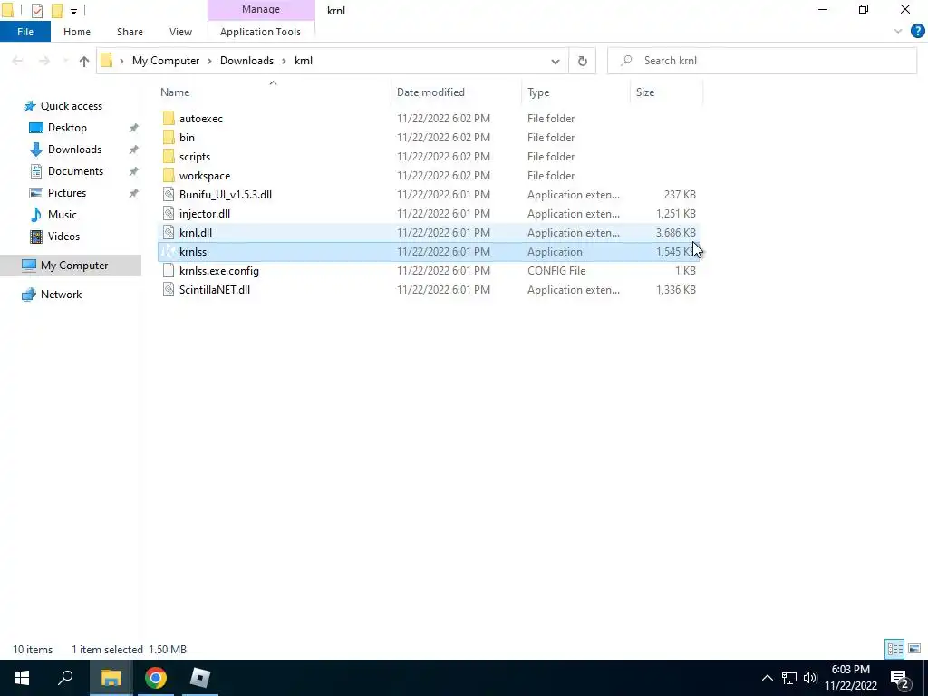Go to Documents in the sidebar

[75, 171]
